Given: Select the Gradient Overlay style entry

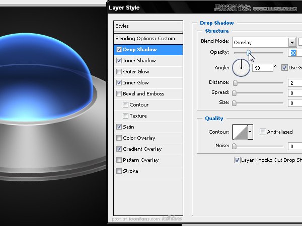Looking at the screenshot, I should [x=142, y=149].
